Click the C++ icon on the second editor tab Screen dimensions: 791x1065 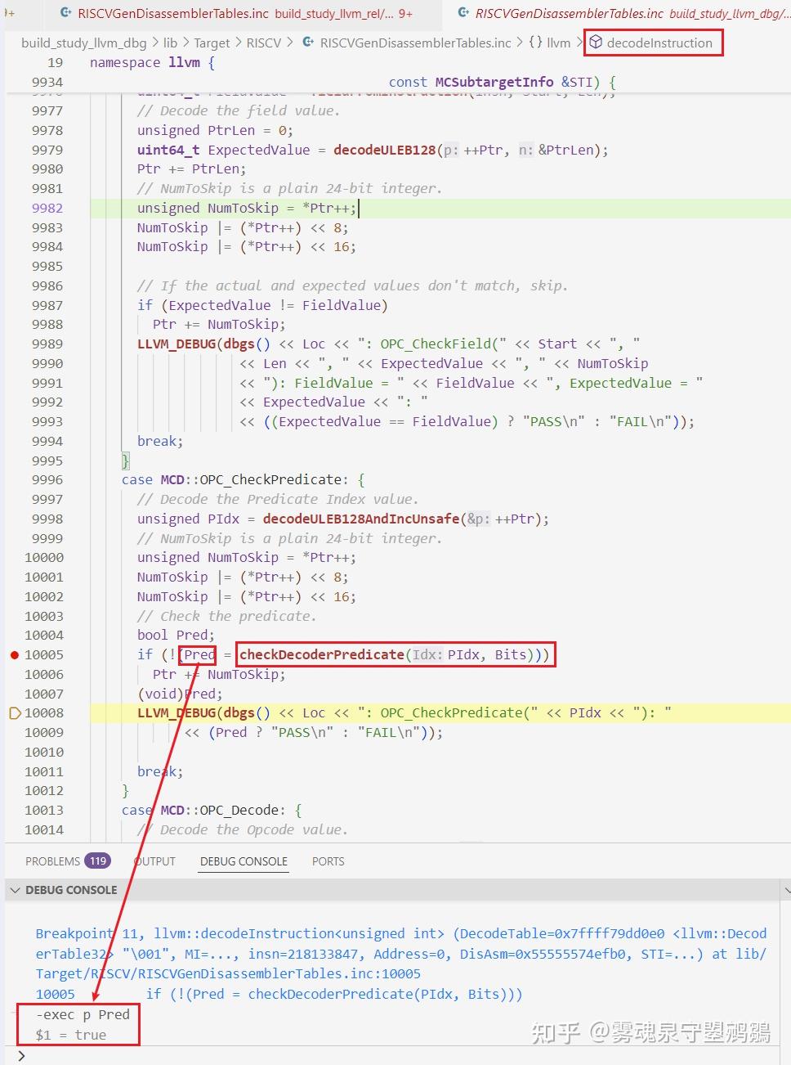463,13
